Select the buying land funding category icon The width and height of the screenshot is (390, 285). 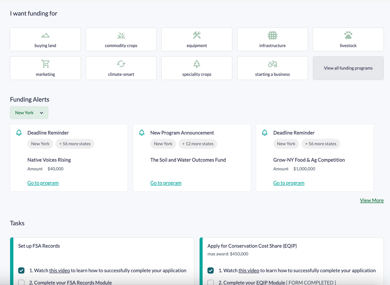click(45, 35)
